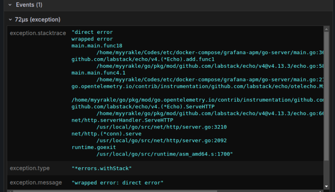
Task: Collapse the Events (1) section chevron
Action: [10, 5]
